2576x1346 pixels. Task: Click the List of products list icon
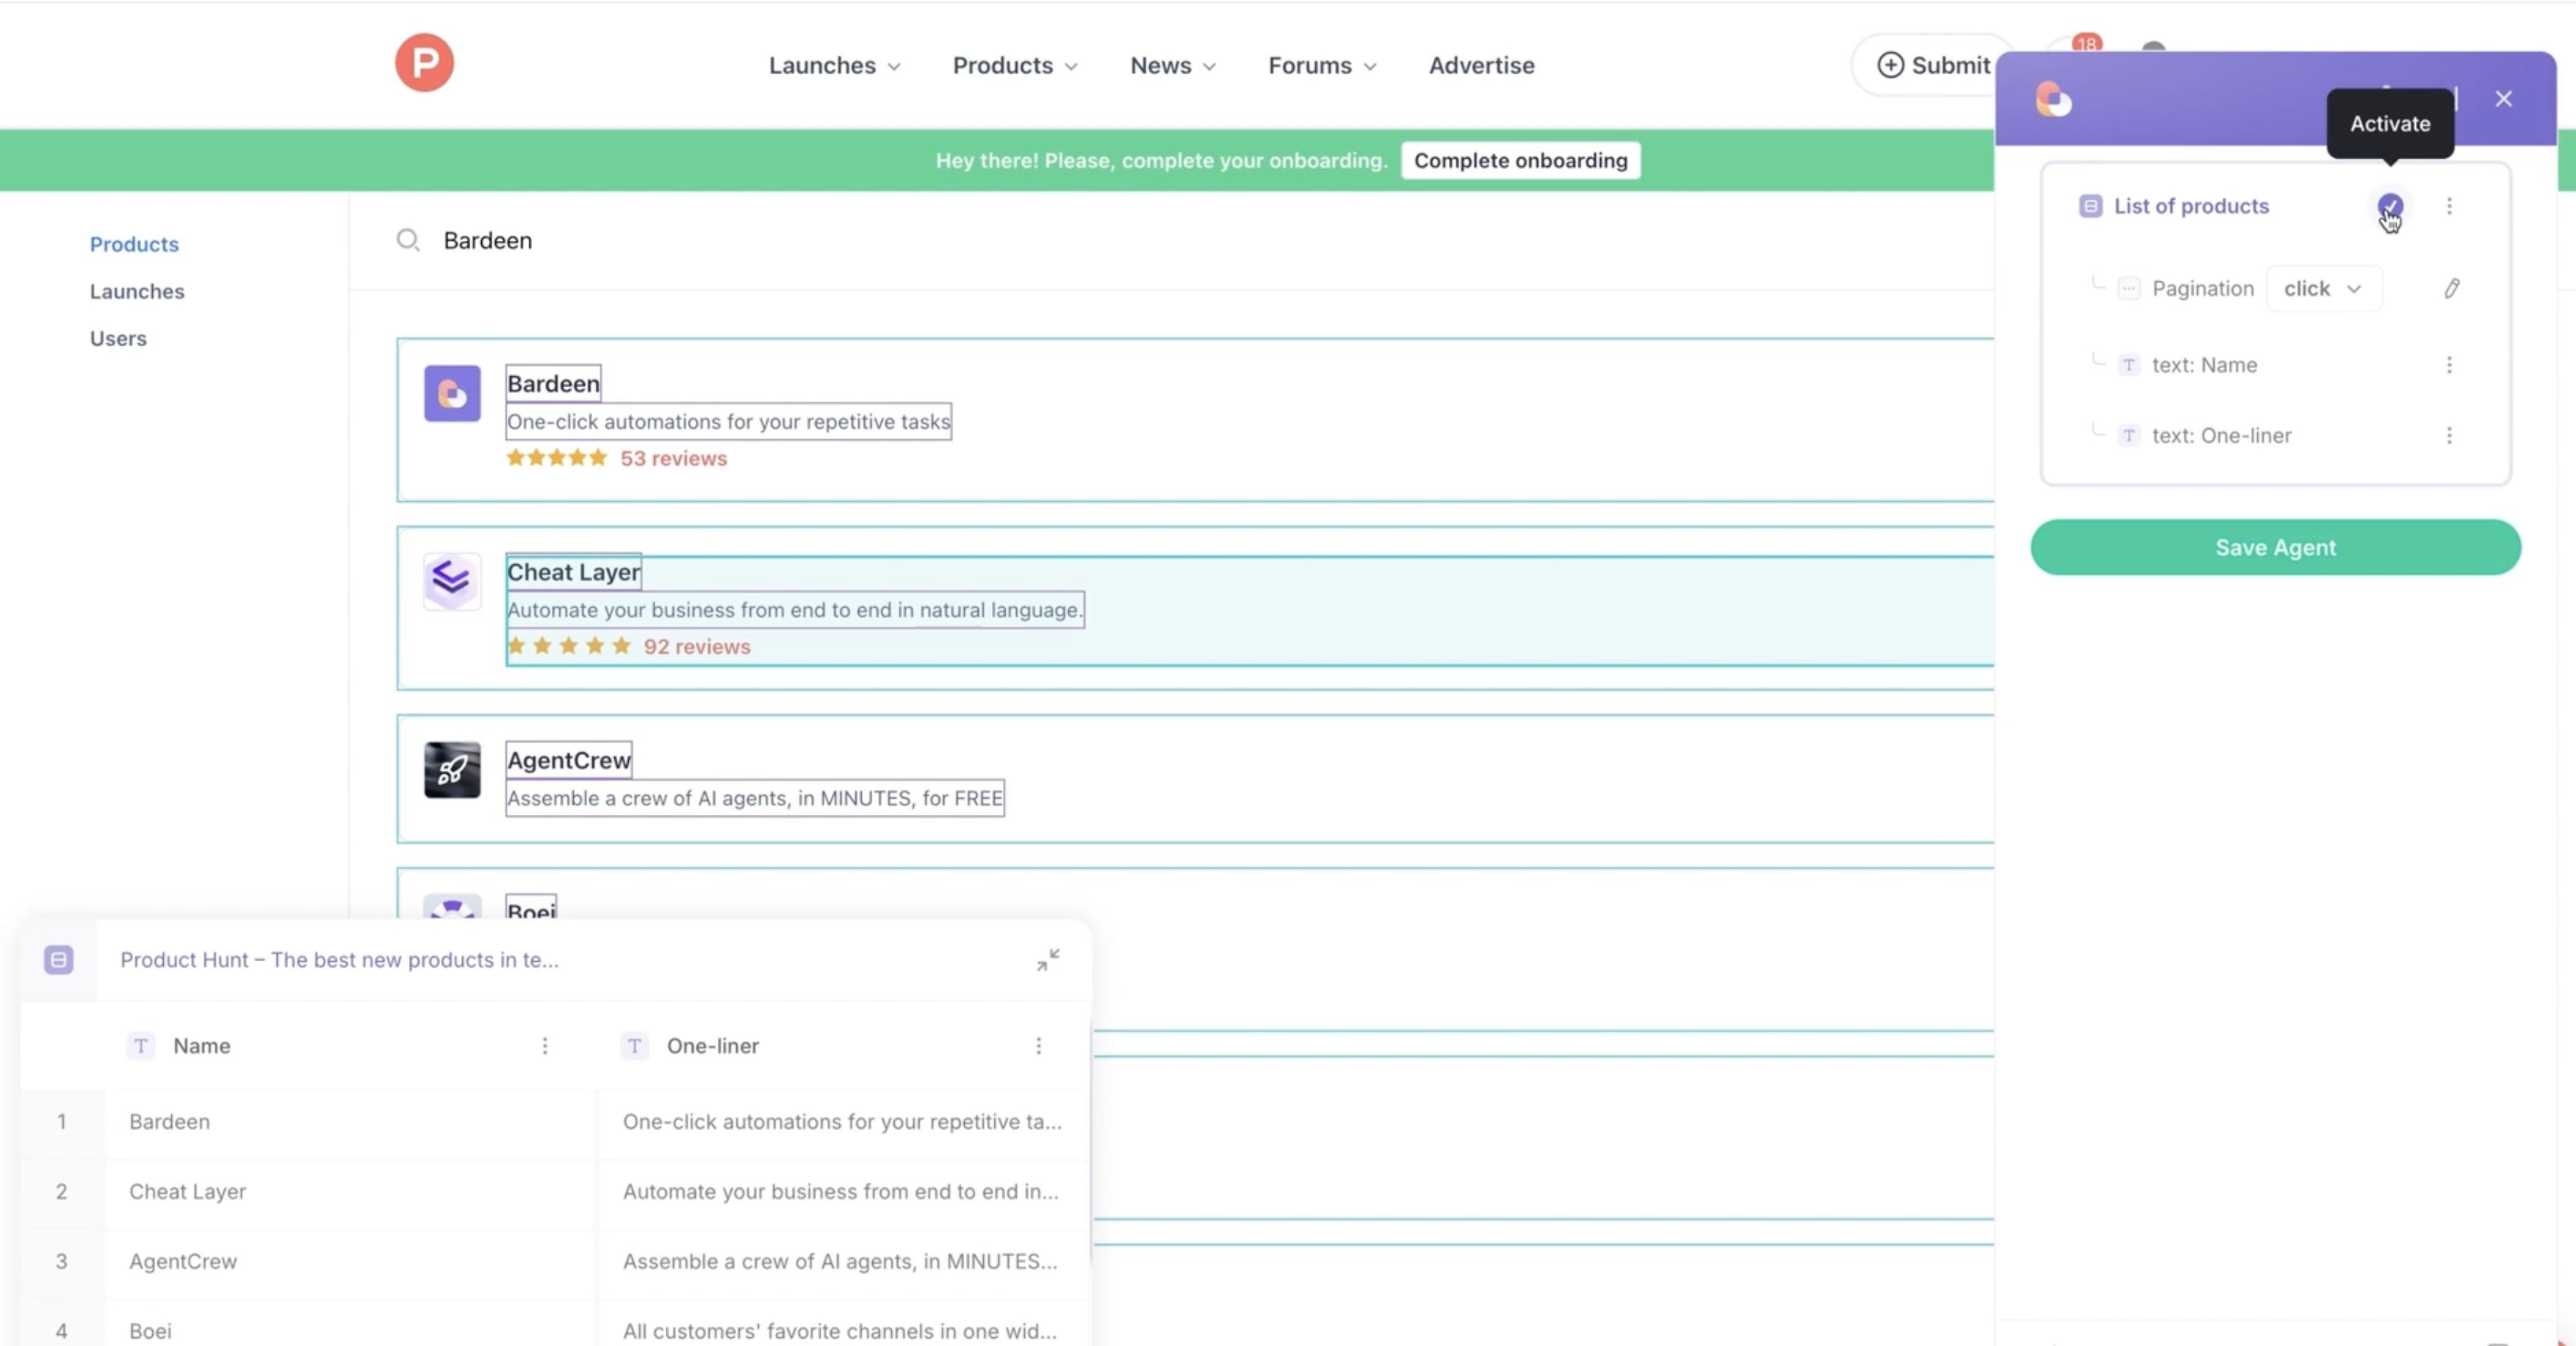point(2090,206)
